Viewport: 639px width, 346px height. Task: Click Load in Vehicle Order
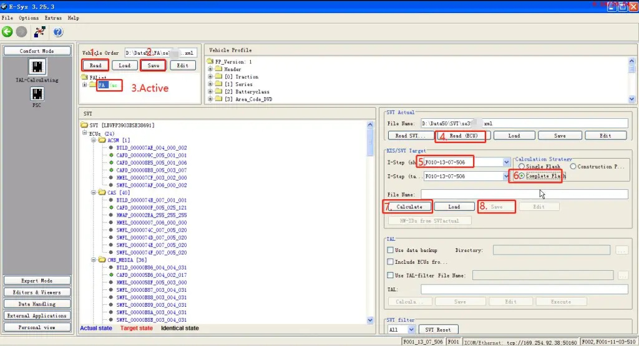[x=125, y=65]
